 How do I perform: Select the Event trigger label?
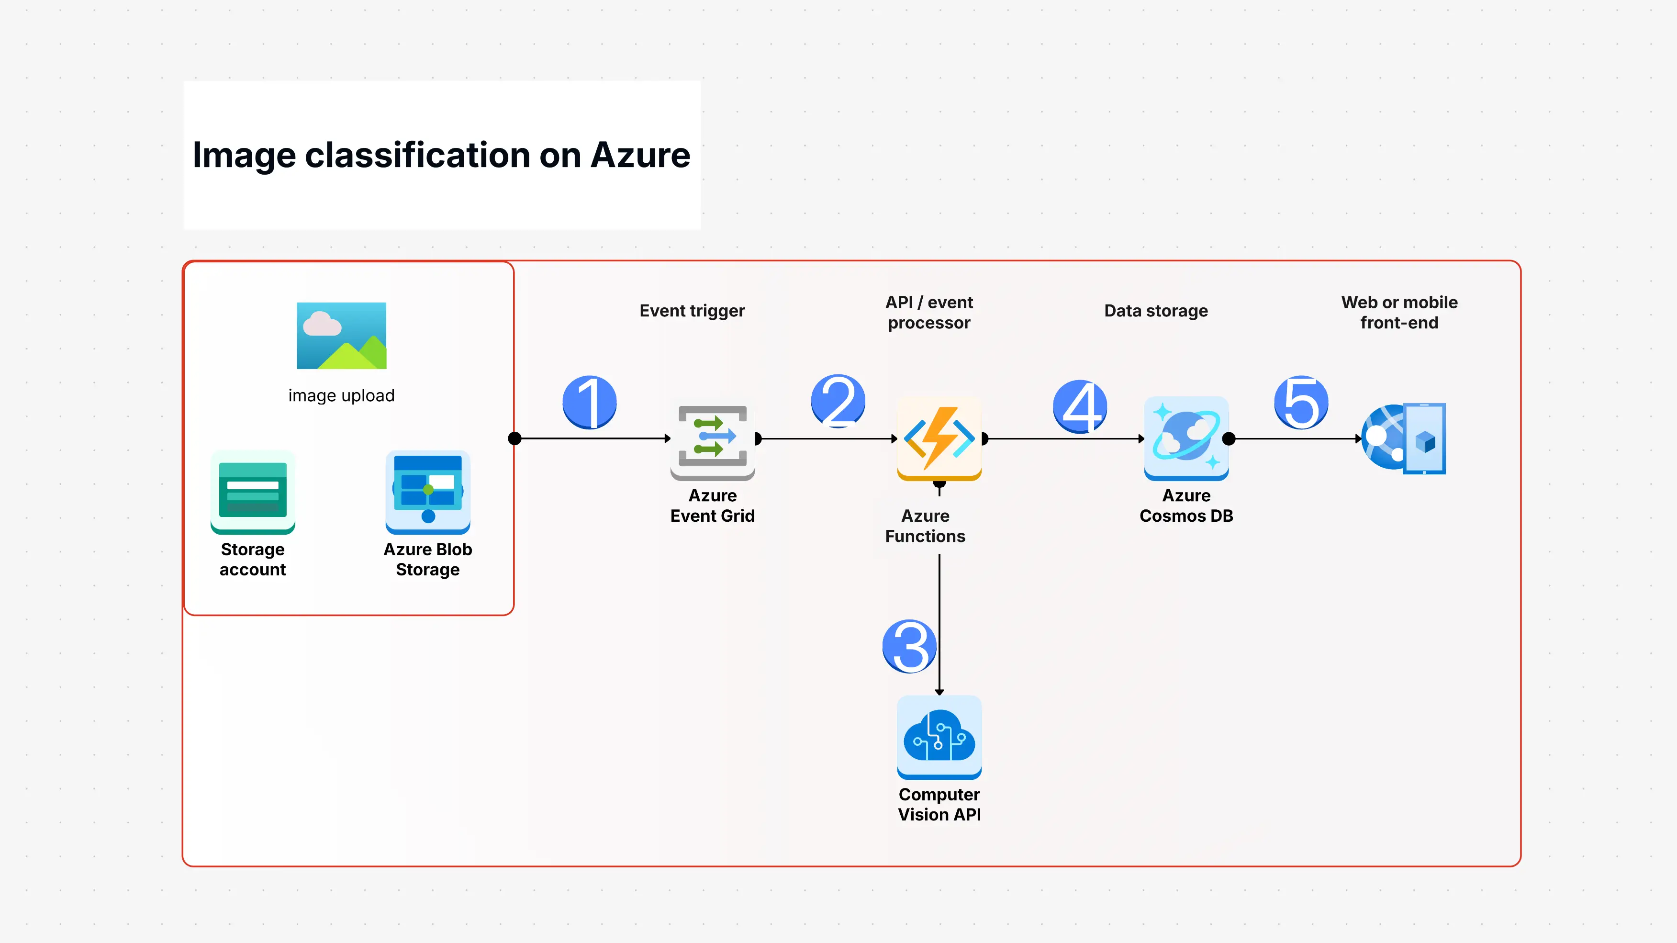tap(692, 311)
